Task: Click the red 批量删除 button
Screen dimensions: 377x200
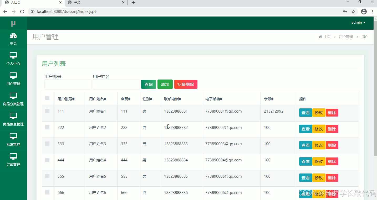Action: coord(186,84)
